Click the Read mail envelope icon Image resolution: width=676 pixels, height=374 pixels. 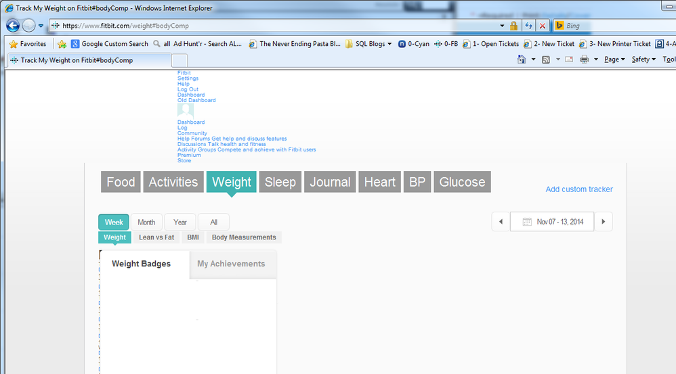pyautogui.click(x=569, y=60)
